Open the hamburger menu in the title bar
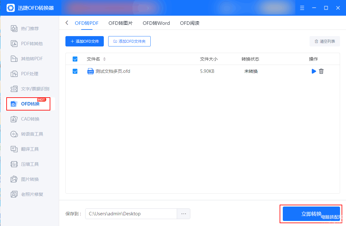 pyautogui.click(x=302, y=8)
